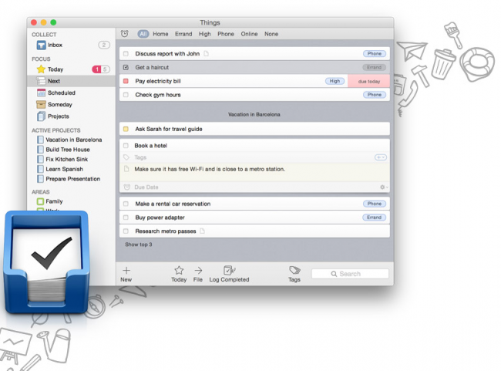Filter tasks by High tag

click(x=205, y=34)
